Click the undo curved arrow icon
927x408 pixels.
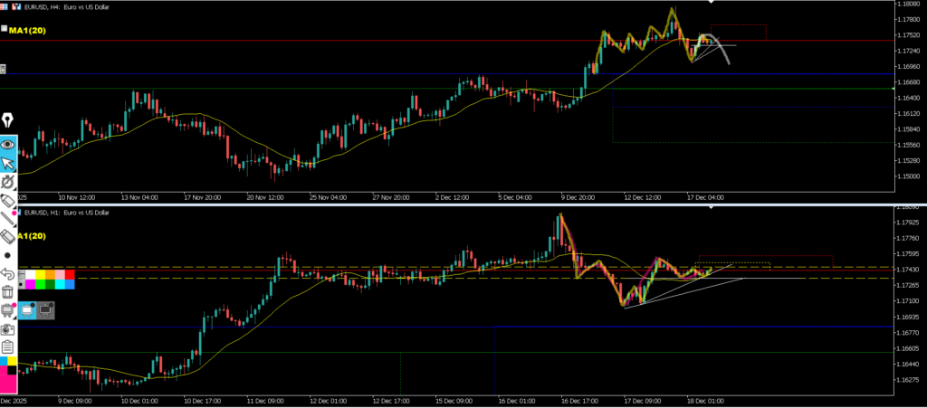coord(7,274)
